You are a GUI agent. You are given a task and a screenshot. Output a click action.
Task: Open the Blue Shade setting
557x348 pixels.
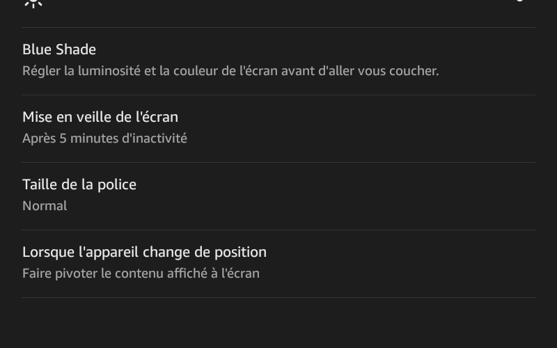pos(278,61)
